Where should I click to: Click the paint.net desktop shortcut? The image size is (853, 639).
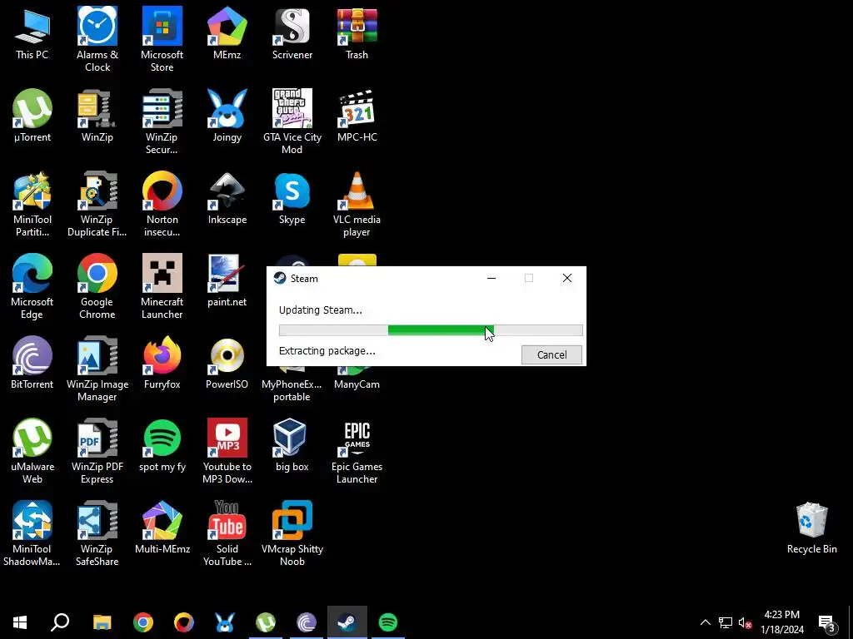click(x=227, y=280)
